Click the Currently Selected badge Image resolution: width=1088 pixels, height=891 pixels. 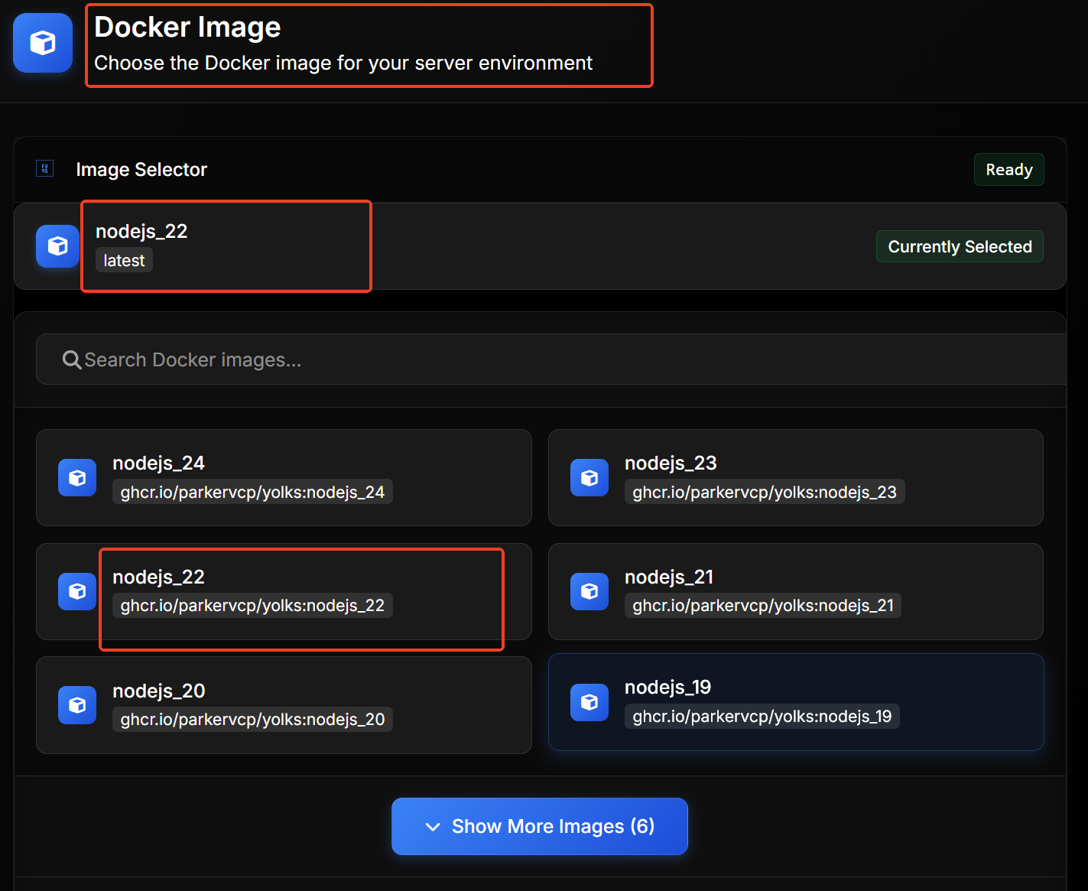click(960, 247)
